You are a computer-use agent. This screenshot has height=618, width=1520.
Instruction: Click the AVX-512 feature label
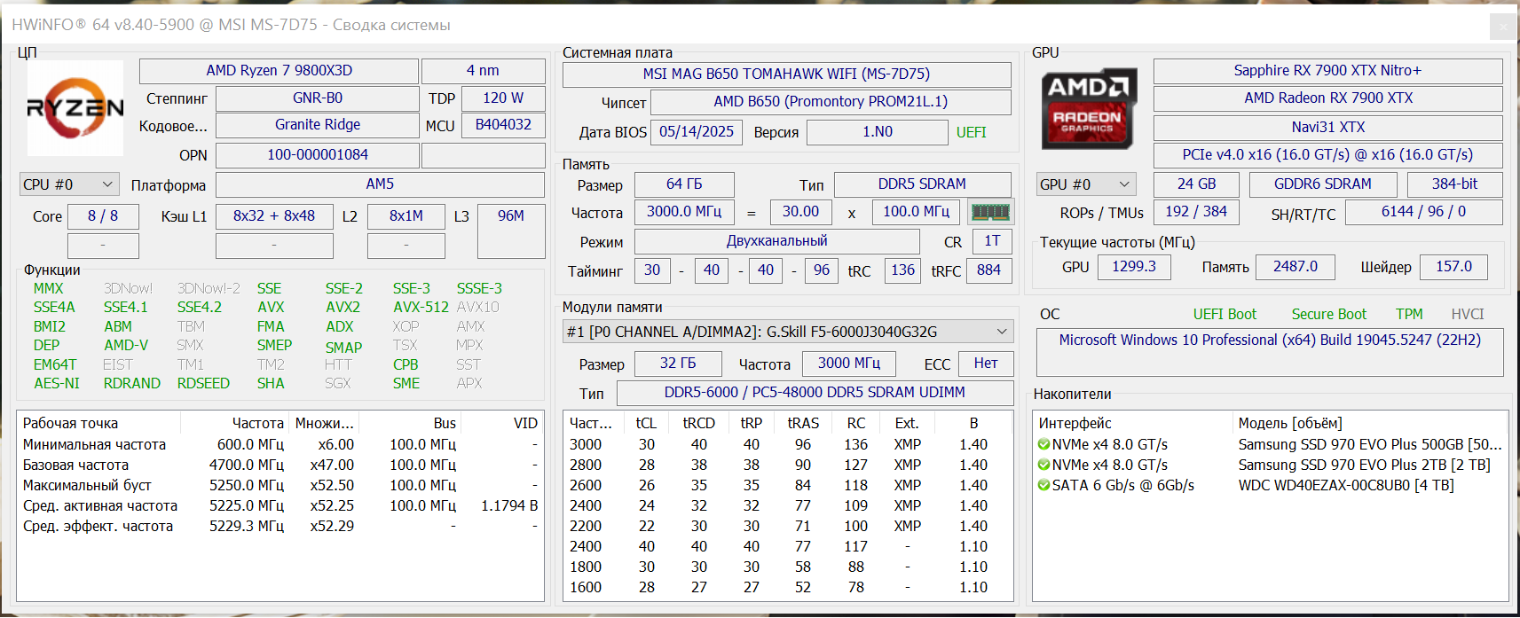pos(421,307)
